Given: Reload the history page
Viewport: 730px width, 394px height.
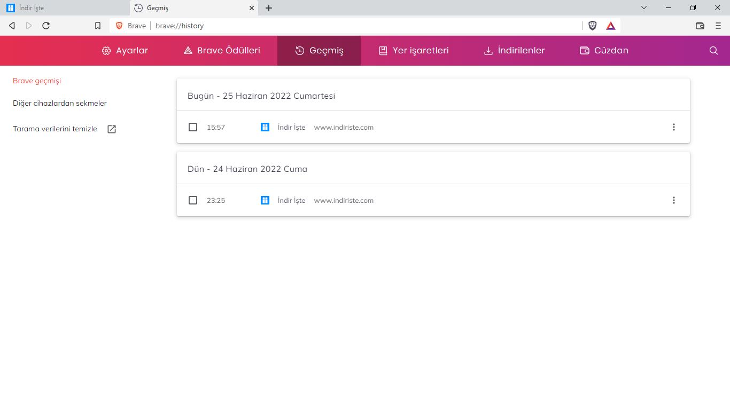Looking at the screenshot, I should pyautogui.click(x=46, y=26).
